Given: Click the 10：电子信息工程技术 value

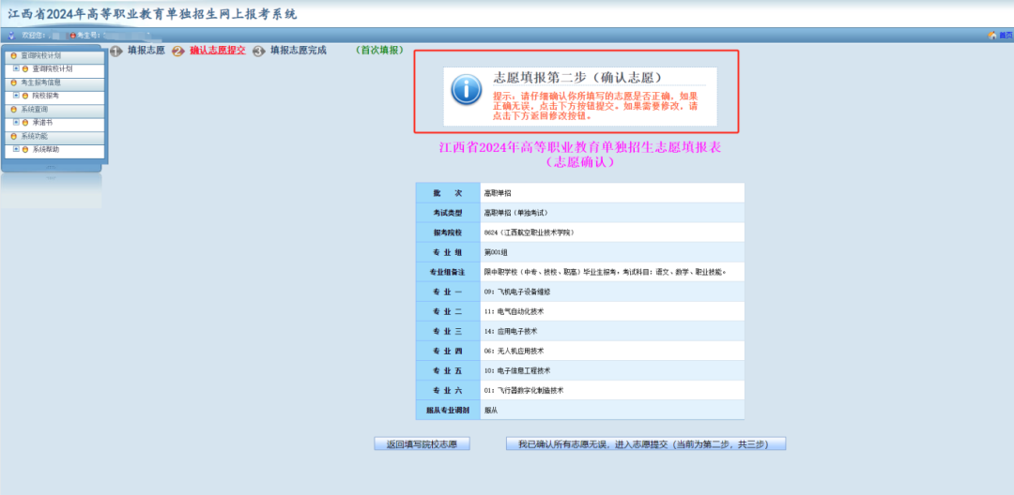Looking at the screenshot, I should tap(516, 371).
